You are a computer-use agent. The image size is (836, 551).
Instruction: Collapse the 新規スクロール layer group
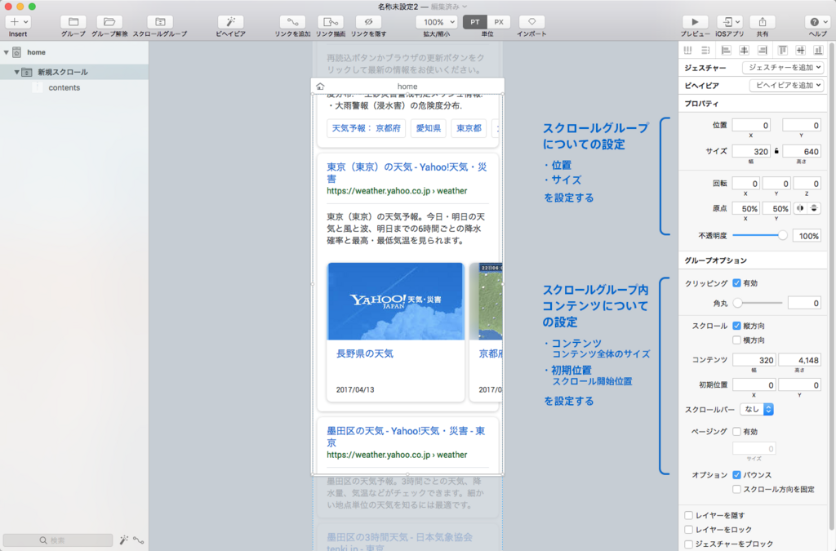(x=16, y=72)
